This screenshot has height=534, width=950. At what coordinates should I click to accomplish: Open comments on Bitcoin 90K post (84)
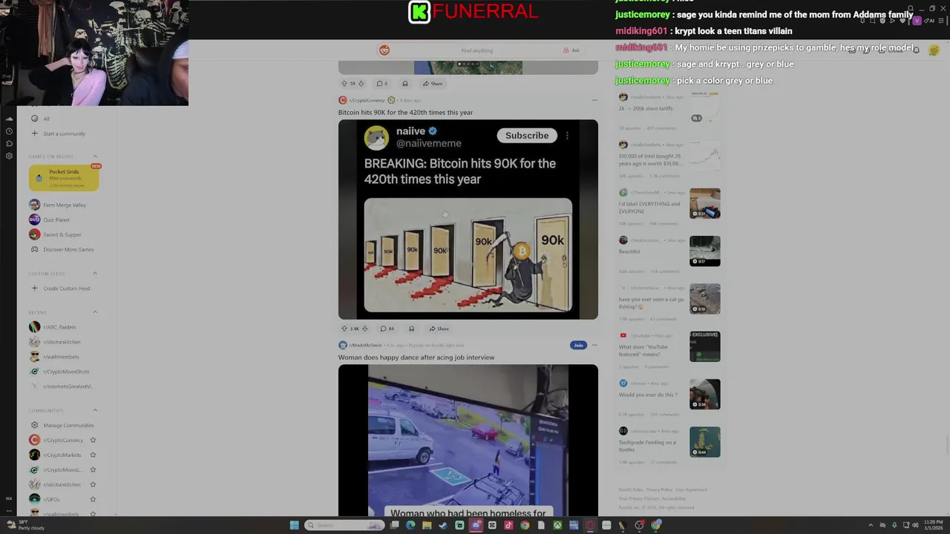(387, 329)
